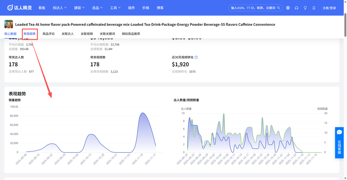
Task: Click the 注册/登录 link
Action: [x=329, y=8]
